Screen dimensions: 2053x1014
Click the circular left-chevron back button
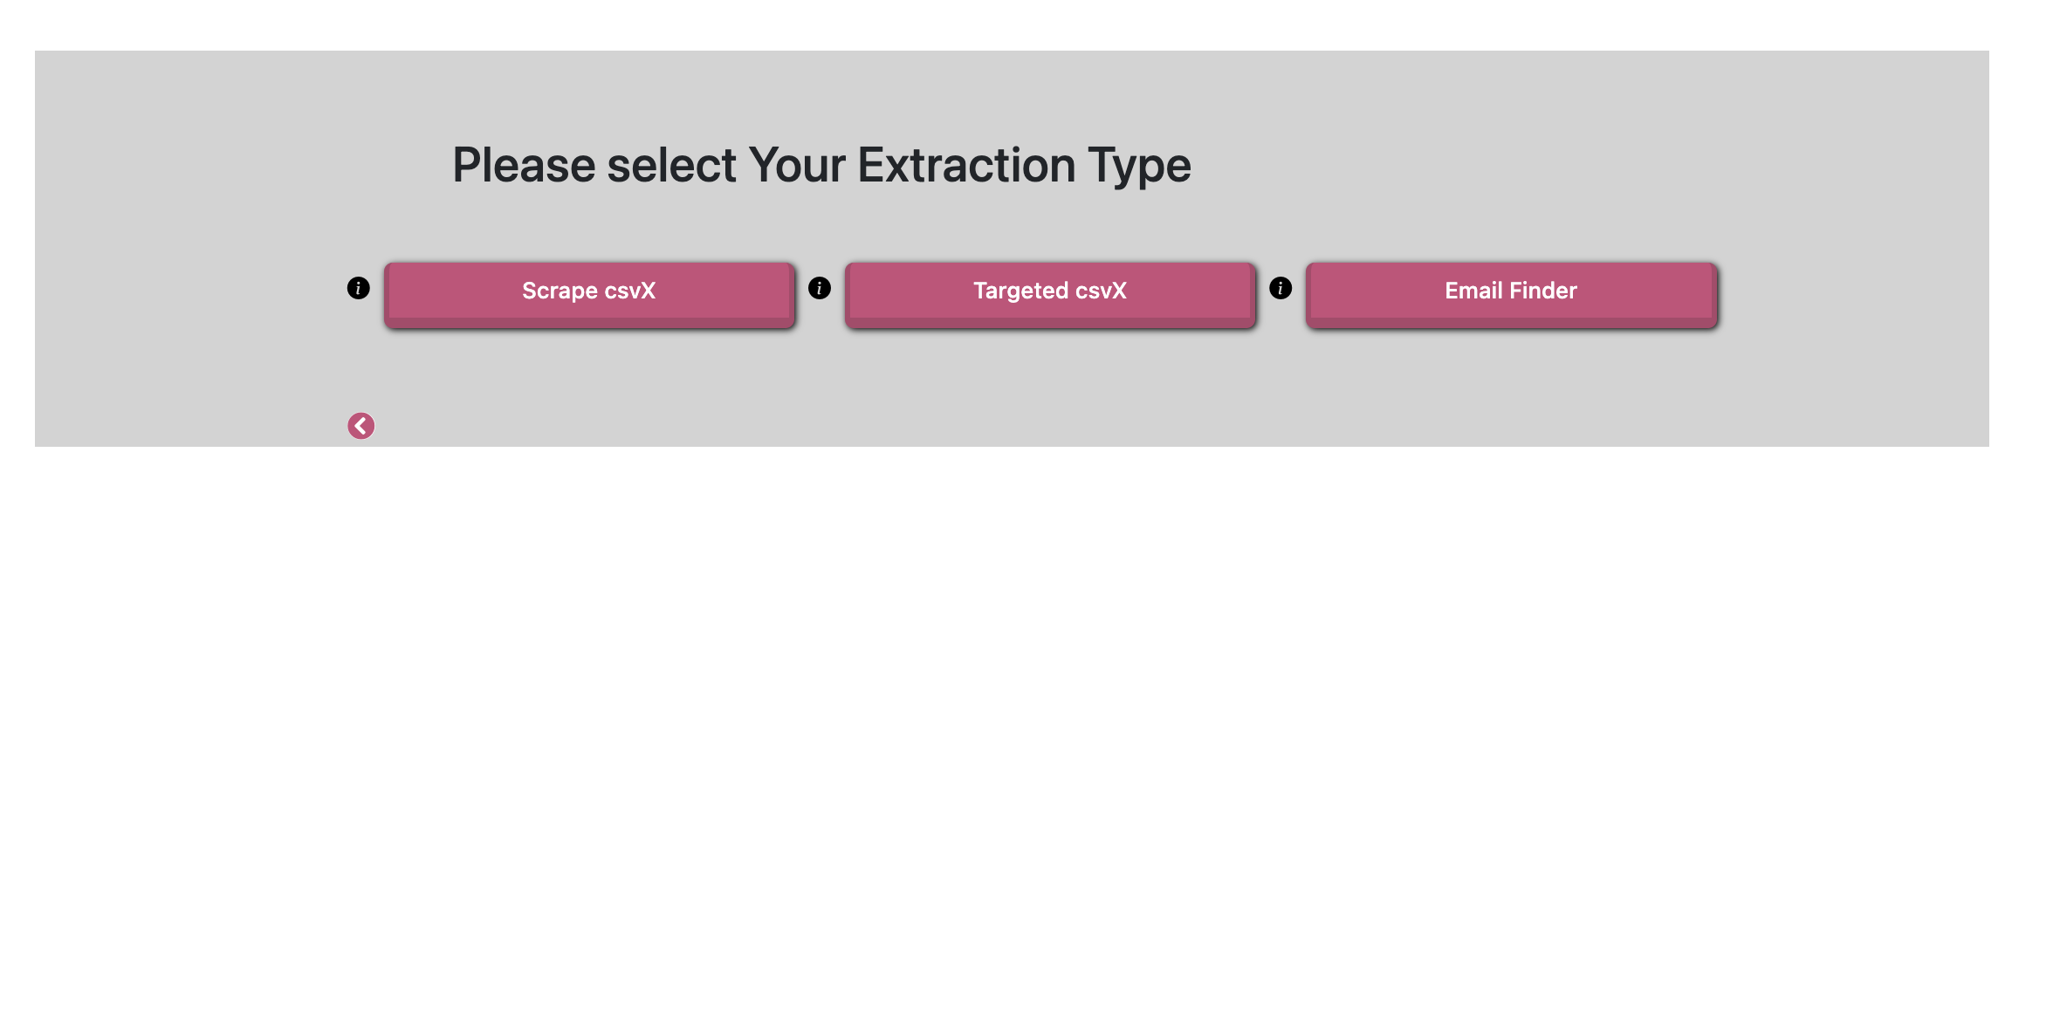tap(360, 426)
